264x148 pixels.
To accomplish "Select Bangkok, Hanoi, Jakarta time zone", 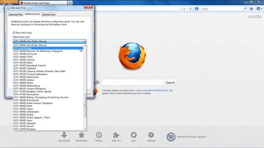I will [48, 91].
